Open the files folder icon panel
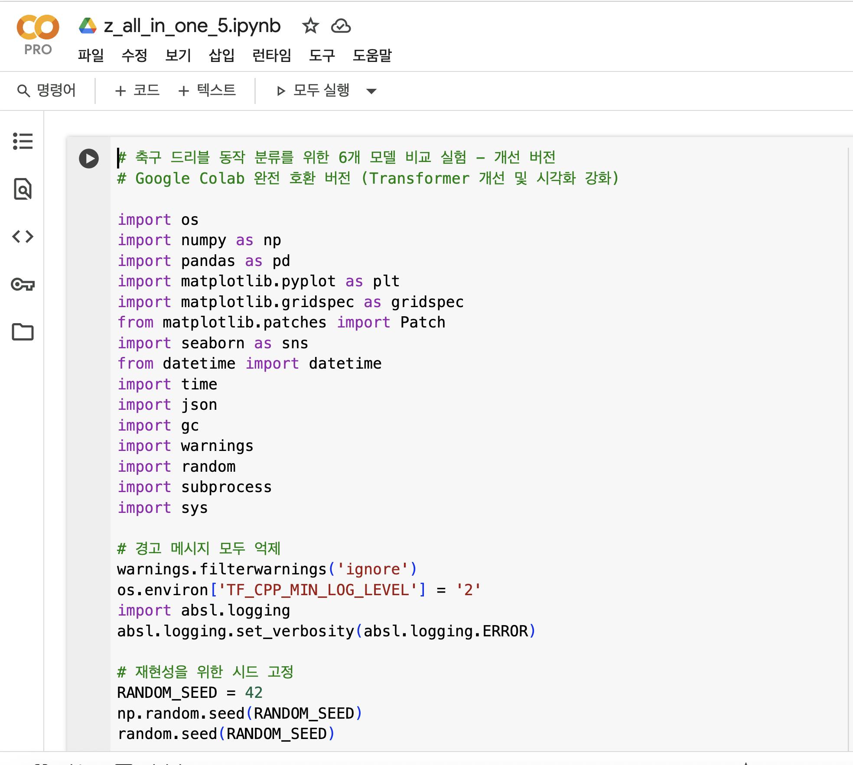 click(23, 332)
